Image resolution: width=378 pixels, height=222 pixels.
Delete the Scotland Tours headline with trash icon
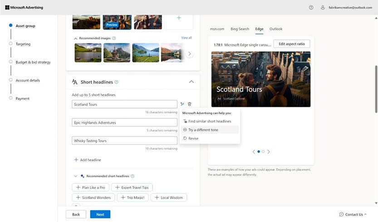(x=190, y=104)
